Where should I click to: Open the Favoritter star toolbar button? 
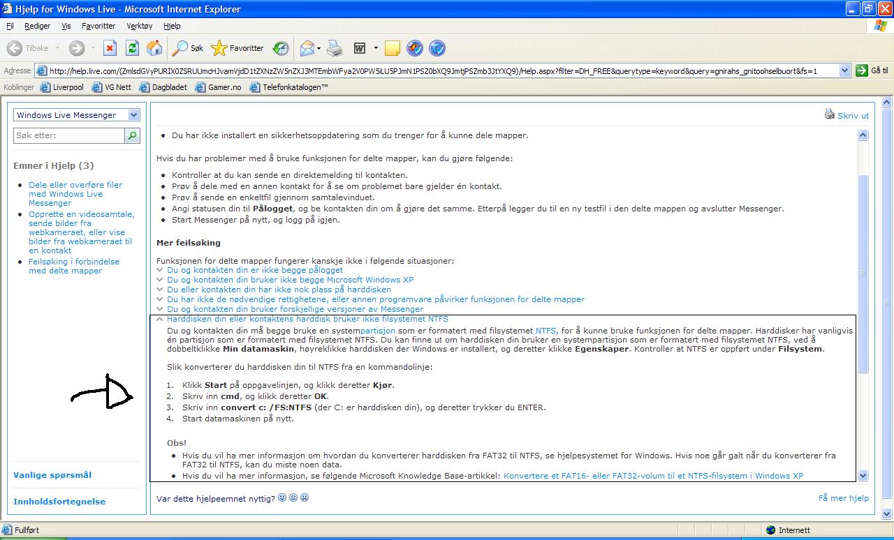pyautogui.click(x=237, y=48)
